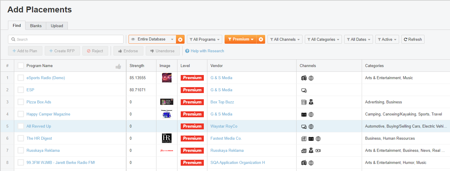The image size is (450, 171).
Task: Select the Happy Camper Magazine row checkbox
Action: (x=20, y=114)
